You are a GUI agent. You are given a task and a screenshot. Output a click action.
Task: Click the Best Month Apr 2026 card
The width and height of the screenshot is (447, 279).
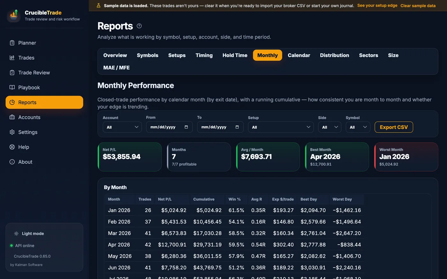[x=337, y=157]
